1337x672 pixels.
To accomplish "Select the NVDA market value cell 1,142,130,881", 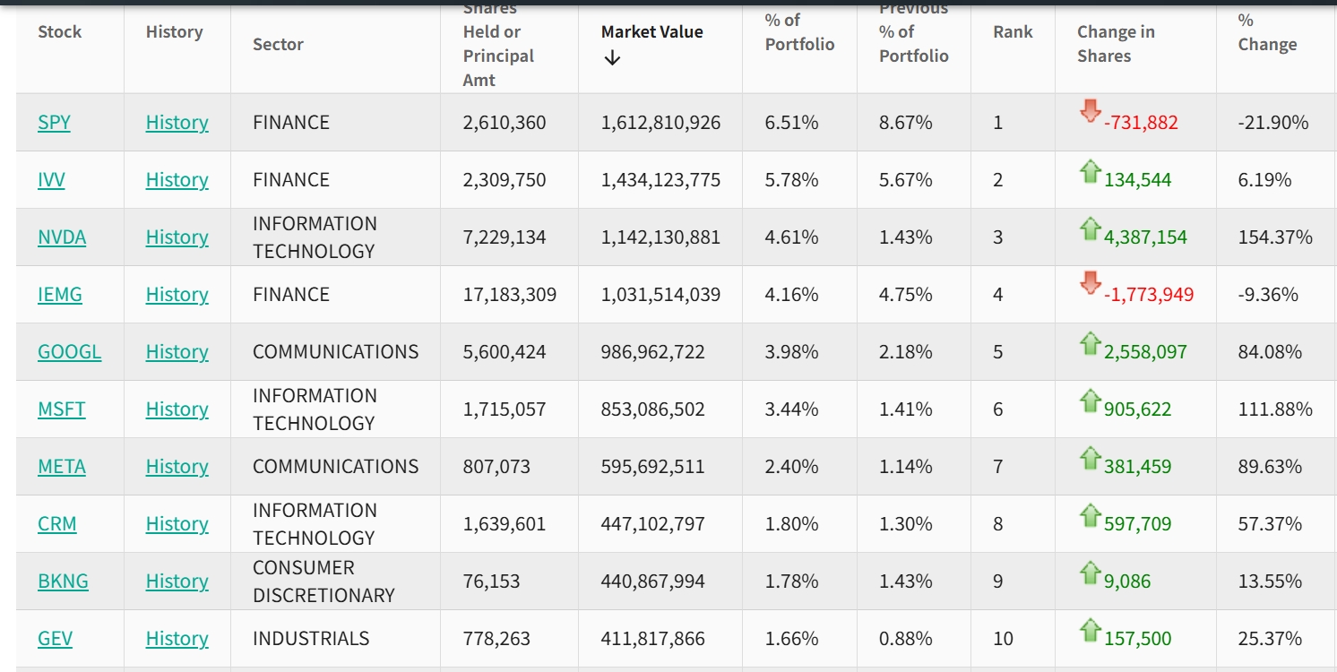I will pyautogui.click(x=660, y=237).
